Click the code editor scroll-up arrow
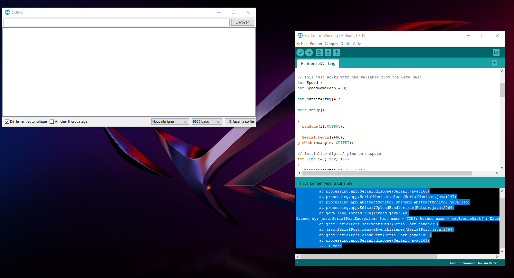 click(x=502, y=71)
